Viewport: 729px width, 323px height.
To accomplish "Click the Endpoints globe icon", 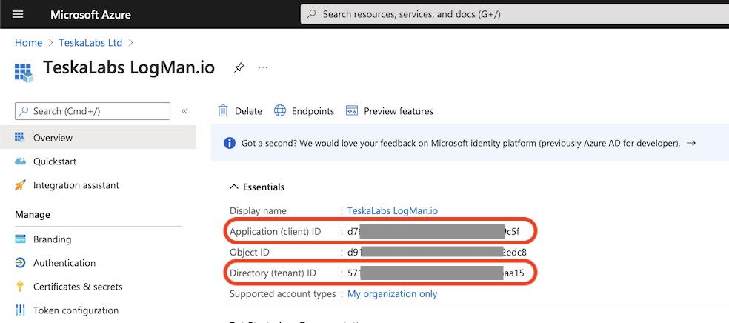I will 280,110.
